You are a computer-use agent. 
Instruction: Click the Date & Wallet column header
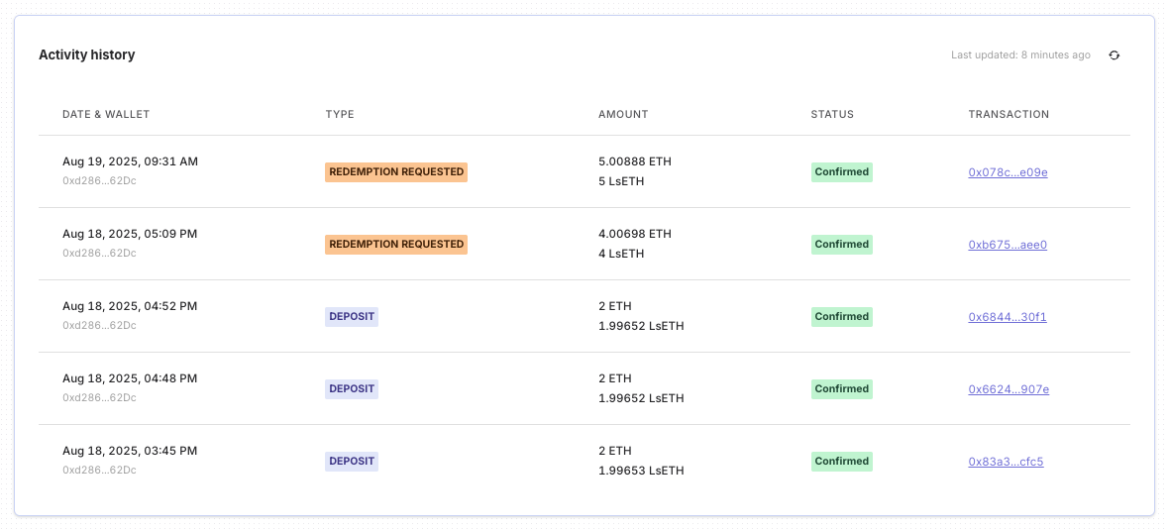click(106, 114)
